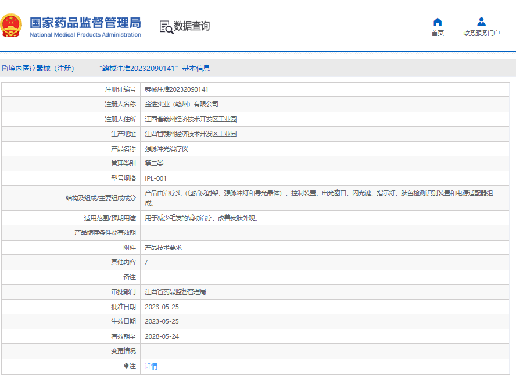Click the 注册人住所 address value
The width and height of the screenshot is (516, 380).
(191, 119)
